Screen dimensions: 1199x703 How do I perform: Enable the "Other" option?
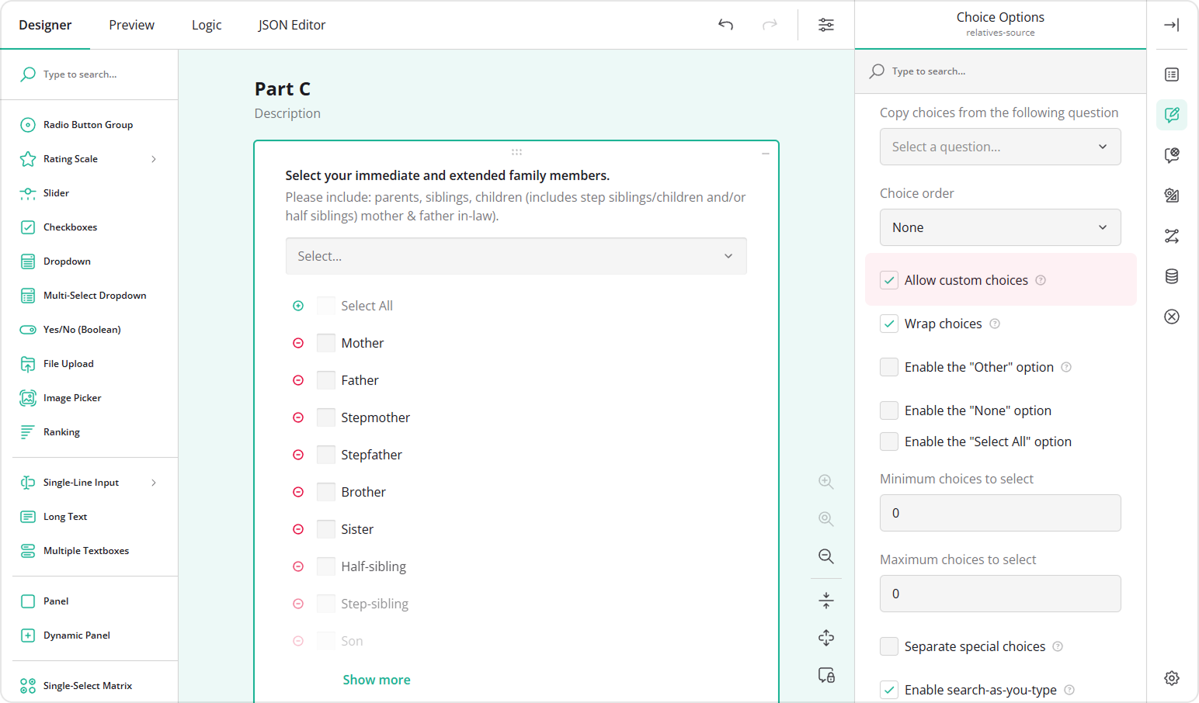point(888,367)
